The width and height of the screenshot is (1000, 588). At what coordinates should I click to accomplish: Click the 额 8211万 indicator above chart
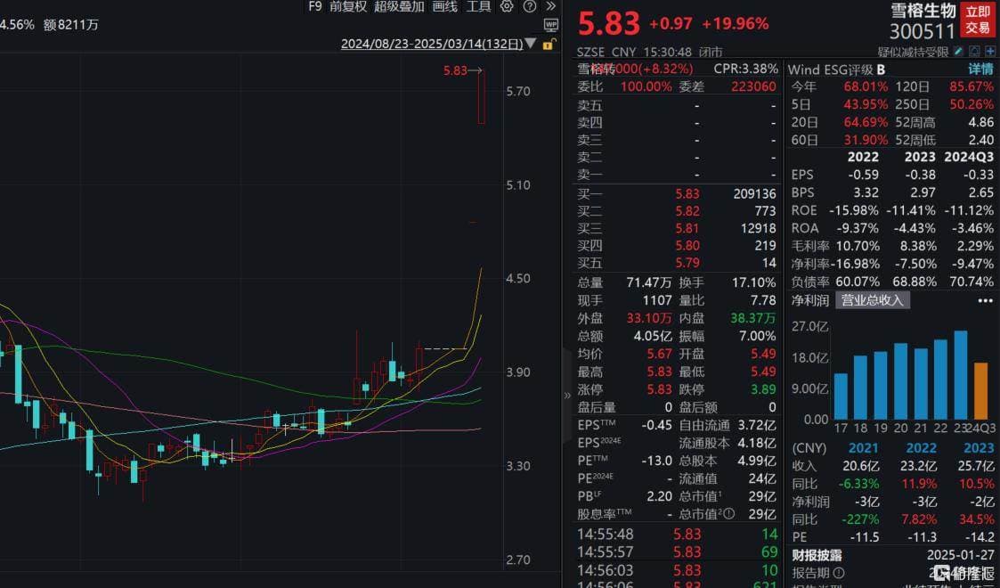70,25
